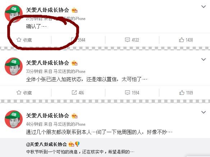Favorite the second post via 收藏 star
Image resolution: width=210 pixels, height=157 pixels.
[x=24, y=93]
